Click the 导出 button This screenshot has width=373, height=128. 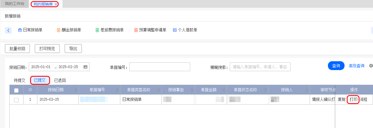coord(73,49)
